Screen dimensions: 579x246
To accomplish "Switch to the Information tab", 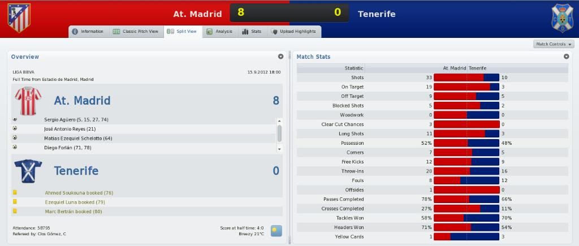I will (89, 32).
